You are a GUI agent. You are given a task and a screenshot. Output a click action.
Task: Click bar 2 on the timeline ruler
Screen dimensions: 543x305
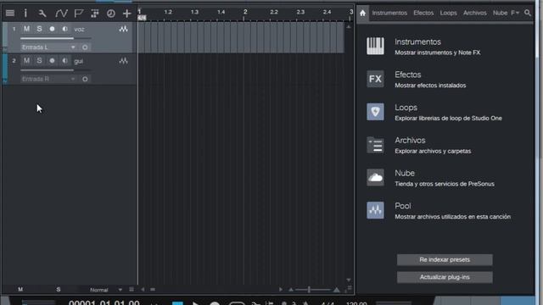click(x=245, y=13)
